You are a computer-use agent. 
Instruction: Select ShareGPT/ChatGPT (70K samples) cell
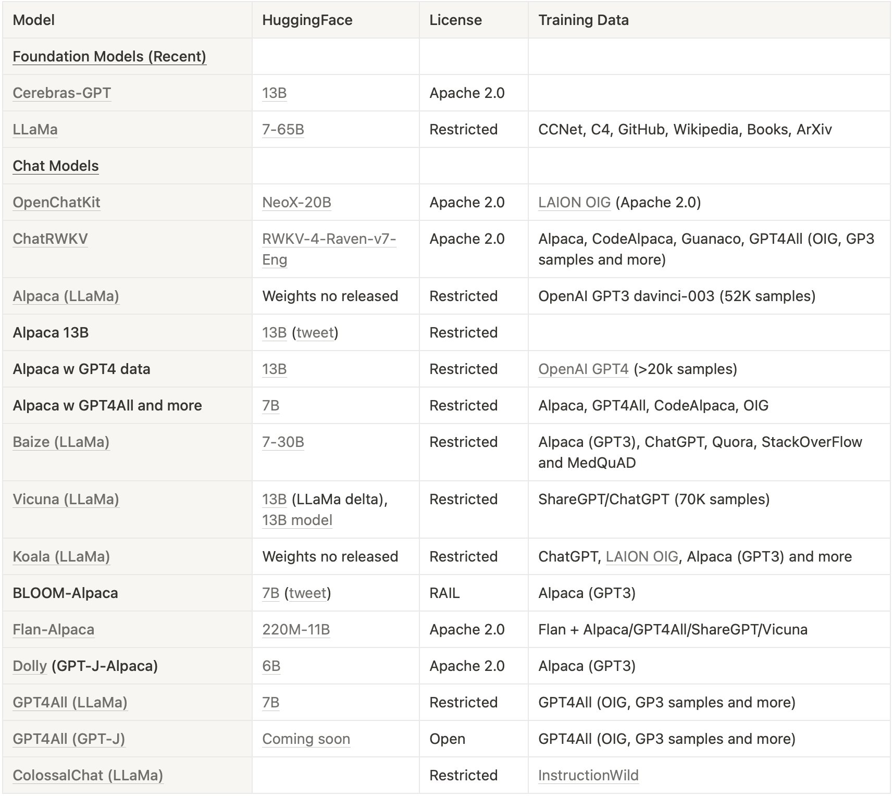coord(709,509)
